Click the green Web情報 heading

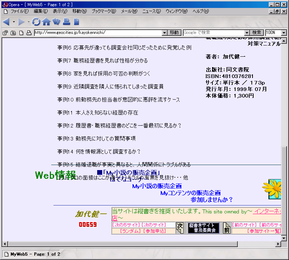pyautogui.click(x=56, y=175)
